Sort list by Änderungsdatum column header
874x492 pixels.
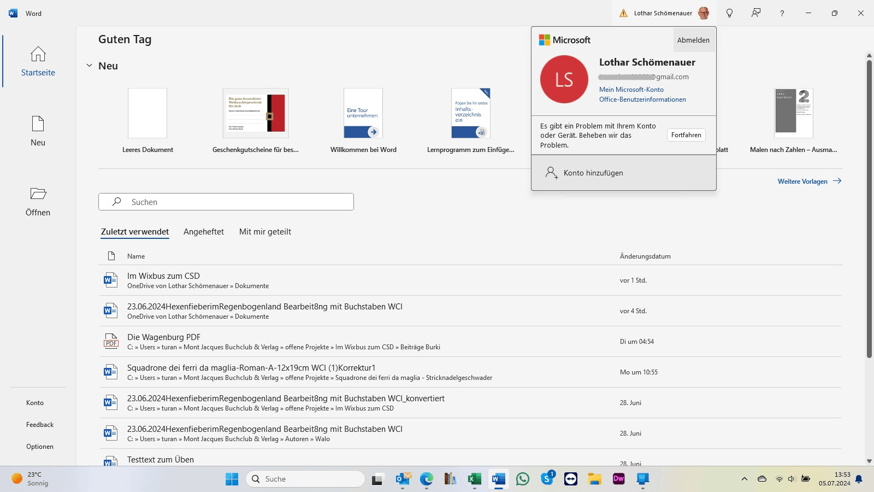pos(645,256)
